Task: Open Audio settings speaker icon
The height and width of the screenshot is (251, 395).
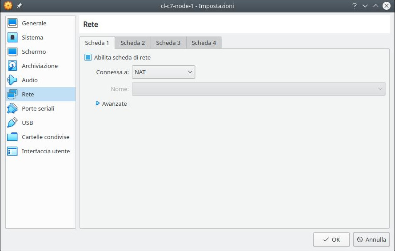Action: (x=12, y=80)
